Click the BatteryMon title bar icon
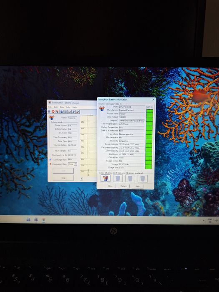Screen dimensions: 219x292 (x=50, y=103)
